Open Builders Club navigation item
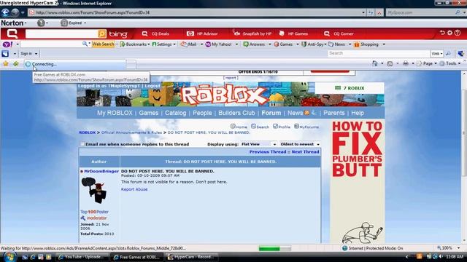 [236, 113]
